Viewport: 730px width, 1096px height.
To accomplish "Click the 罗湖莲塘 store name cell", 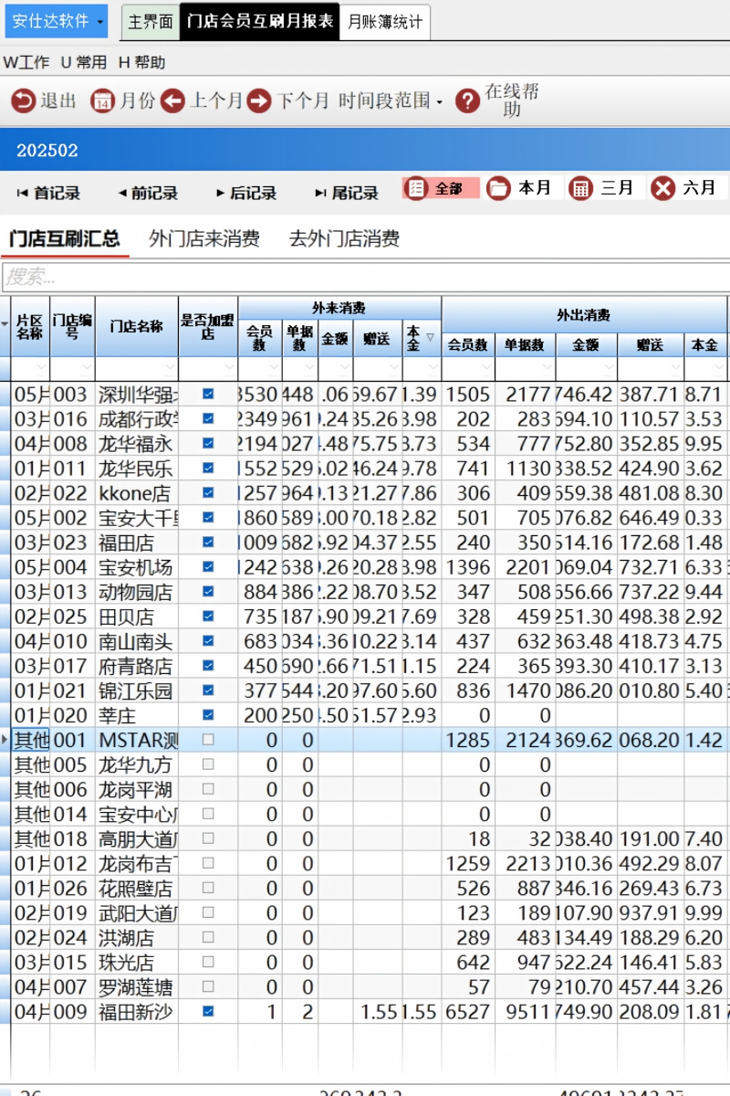I will pos(137,985).
